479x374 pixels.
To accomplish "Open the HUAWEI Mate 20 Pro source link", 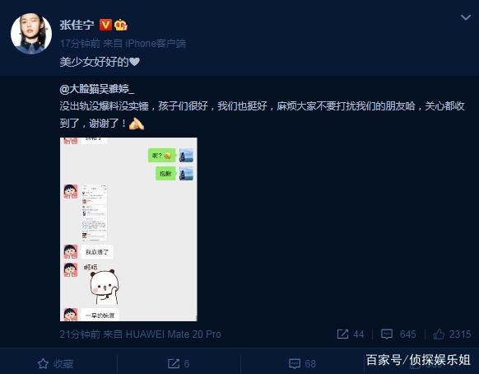I will [x=173, y=334].
